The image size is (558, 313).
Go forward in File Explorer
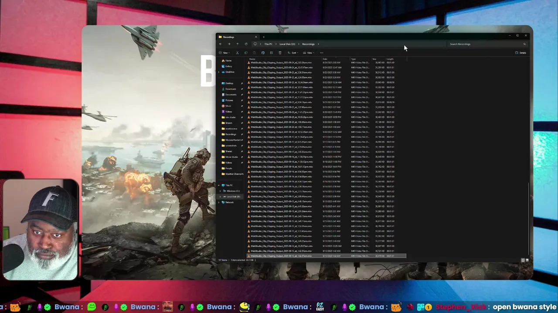pyautogui.click(x=229, y=44)
